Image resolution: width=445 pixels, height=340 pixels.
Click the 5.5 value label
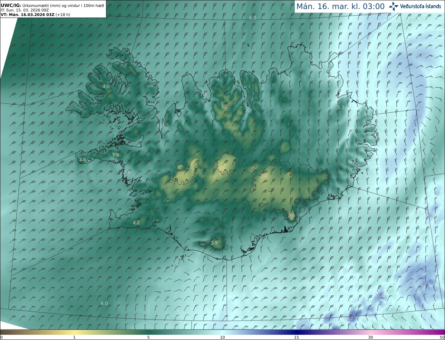[341, 107]
